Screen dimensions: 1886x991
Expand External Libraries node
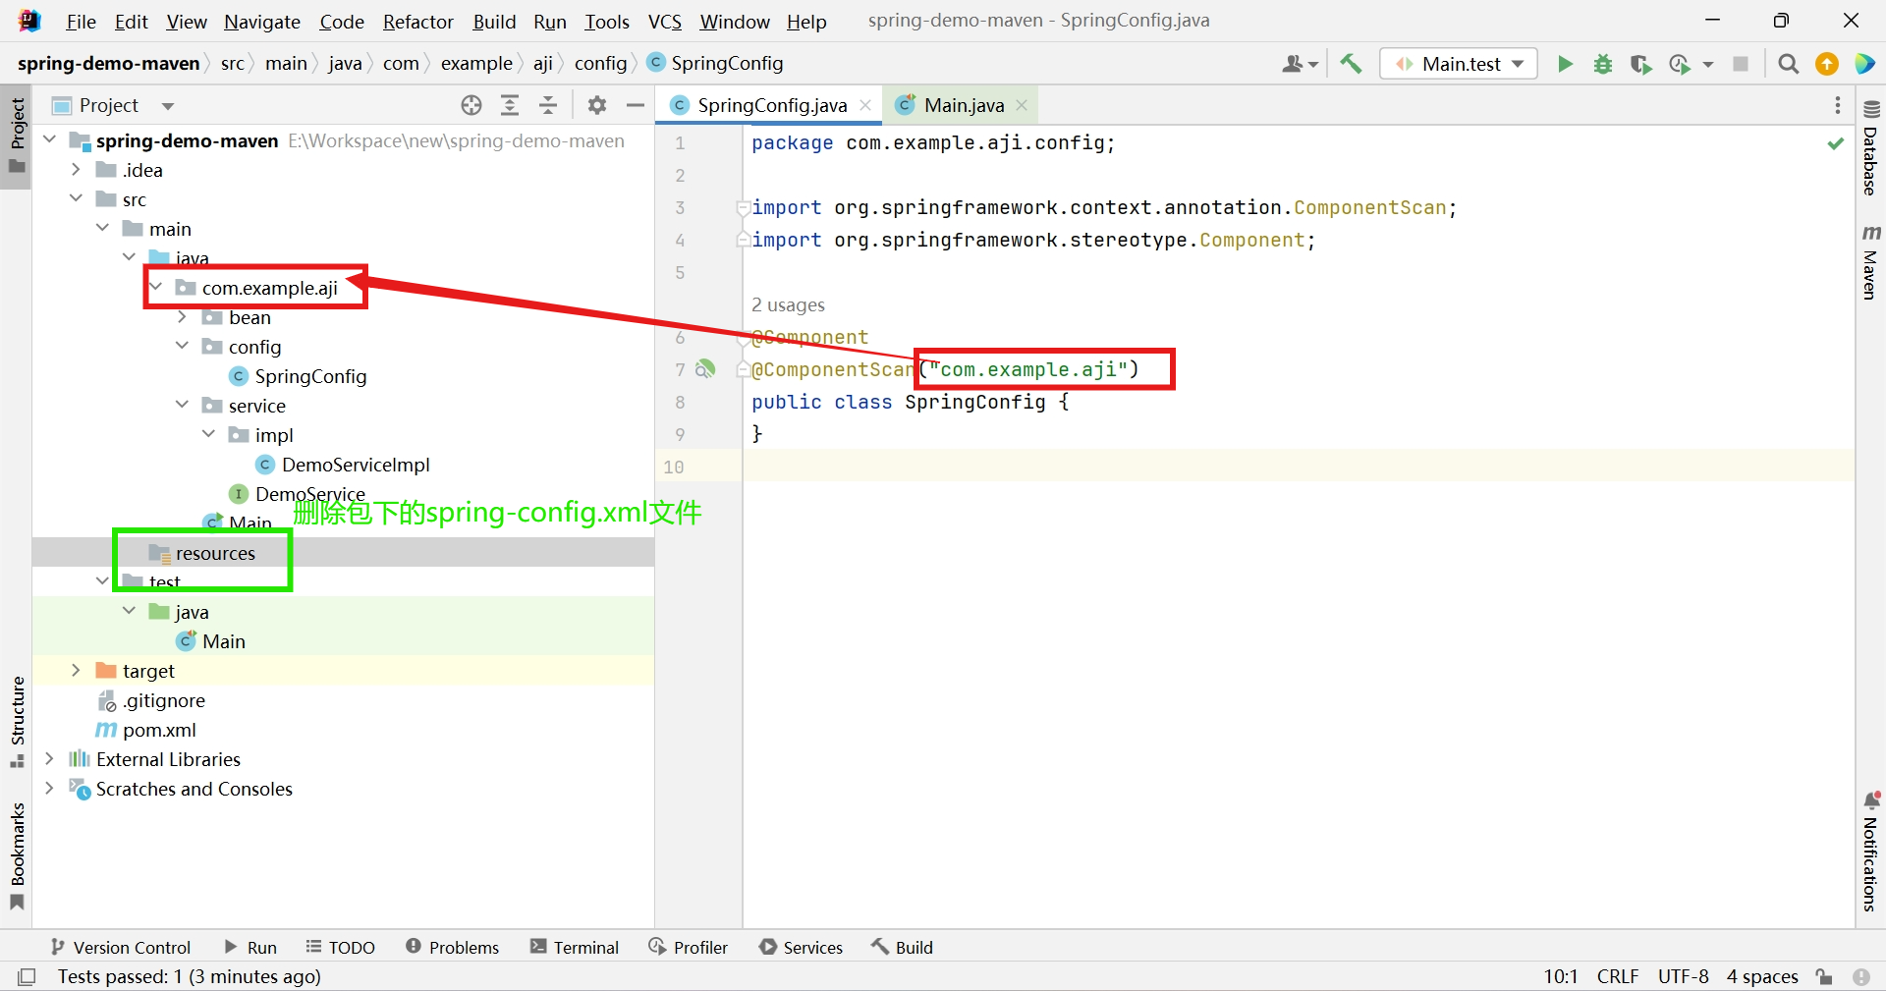(x=49, y=759)
